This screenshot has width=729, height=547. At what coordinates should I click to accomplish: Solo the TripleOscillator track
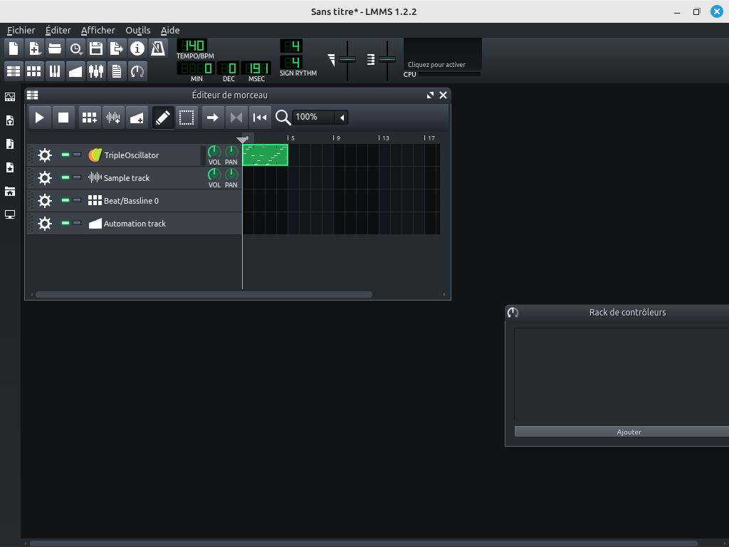77,155
